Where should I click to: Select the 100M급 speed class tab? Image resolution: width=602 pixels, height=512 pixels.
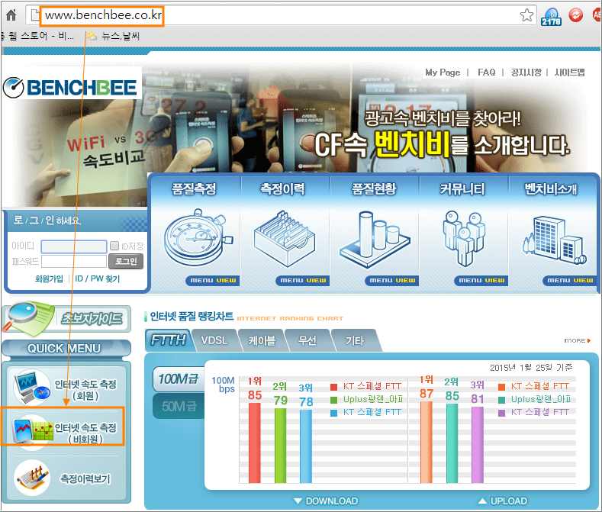click(x=178, y=379)
